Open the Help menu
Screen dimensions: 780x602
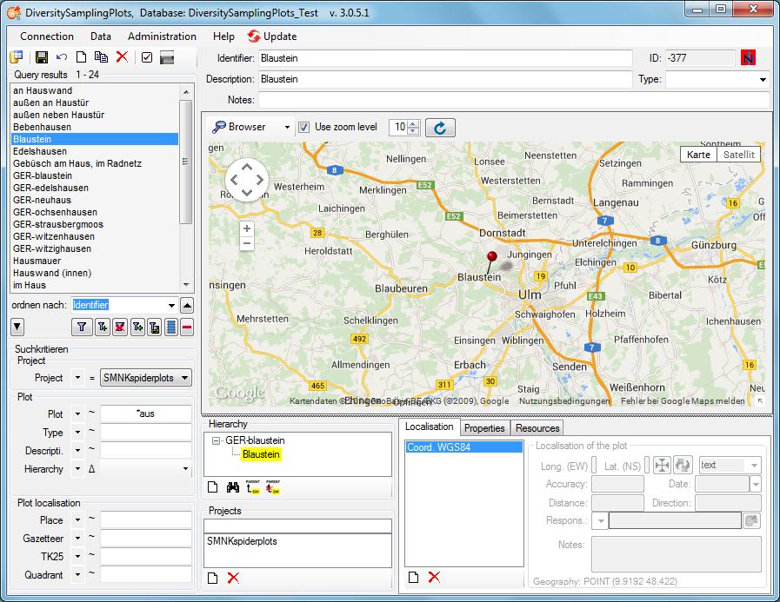(x=223, y=36)
